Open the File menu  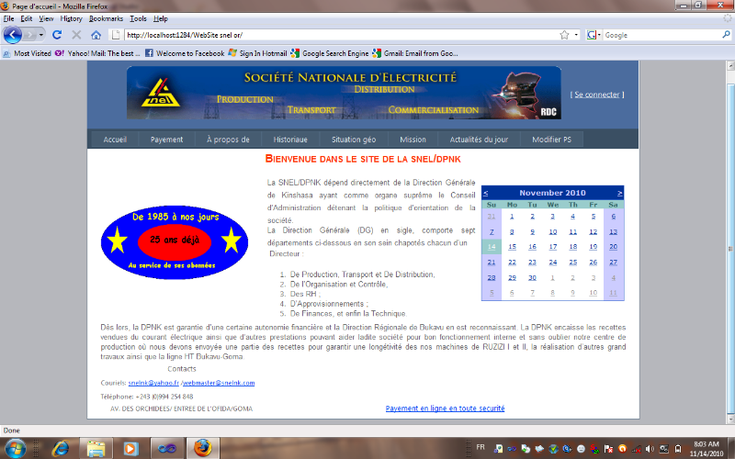8,18
